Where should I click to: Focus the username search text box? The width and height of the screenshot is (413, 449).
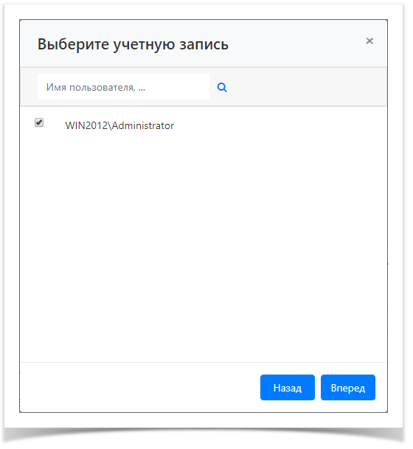pos(123,87)
